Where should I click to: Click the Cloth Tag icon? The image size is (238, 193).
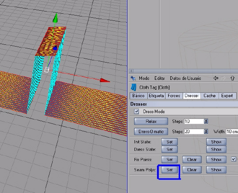134,87
